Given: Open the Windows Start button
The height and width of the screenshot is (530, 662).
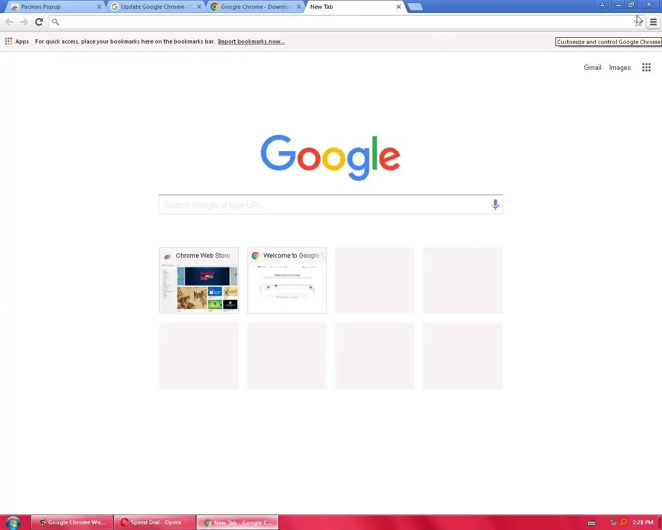Looking at the screenshot, I should (13, 522).
